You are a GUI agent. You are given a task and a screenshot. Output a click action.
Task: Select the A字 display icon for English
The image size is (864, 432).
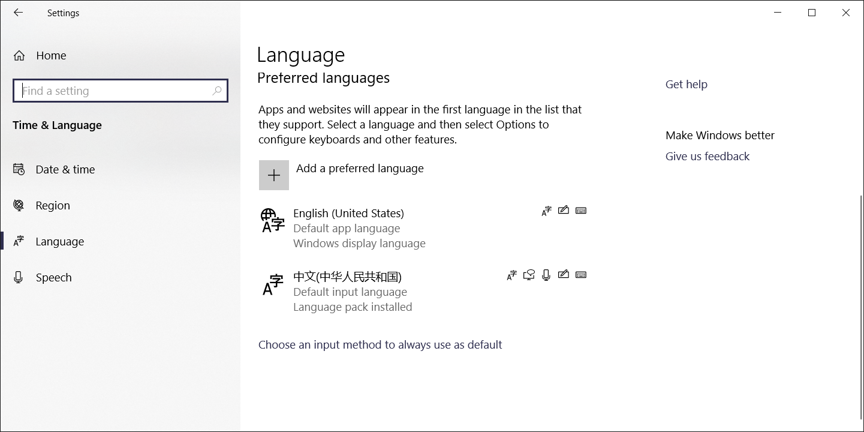point(546,210)
